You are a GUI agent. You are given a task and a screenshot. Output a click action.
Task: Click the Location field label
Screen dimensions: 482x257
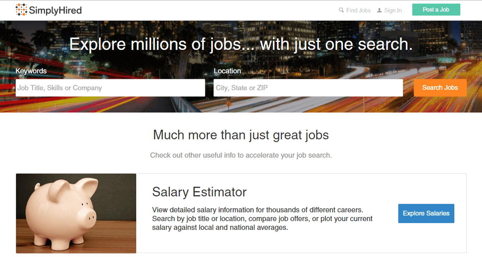click(227, 71)
